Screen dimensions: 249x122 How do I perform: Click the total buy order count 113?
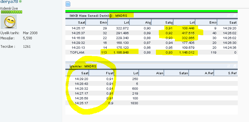tap(104, 52)
